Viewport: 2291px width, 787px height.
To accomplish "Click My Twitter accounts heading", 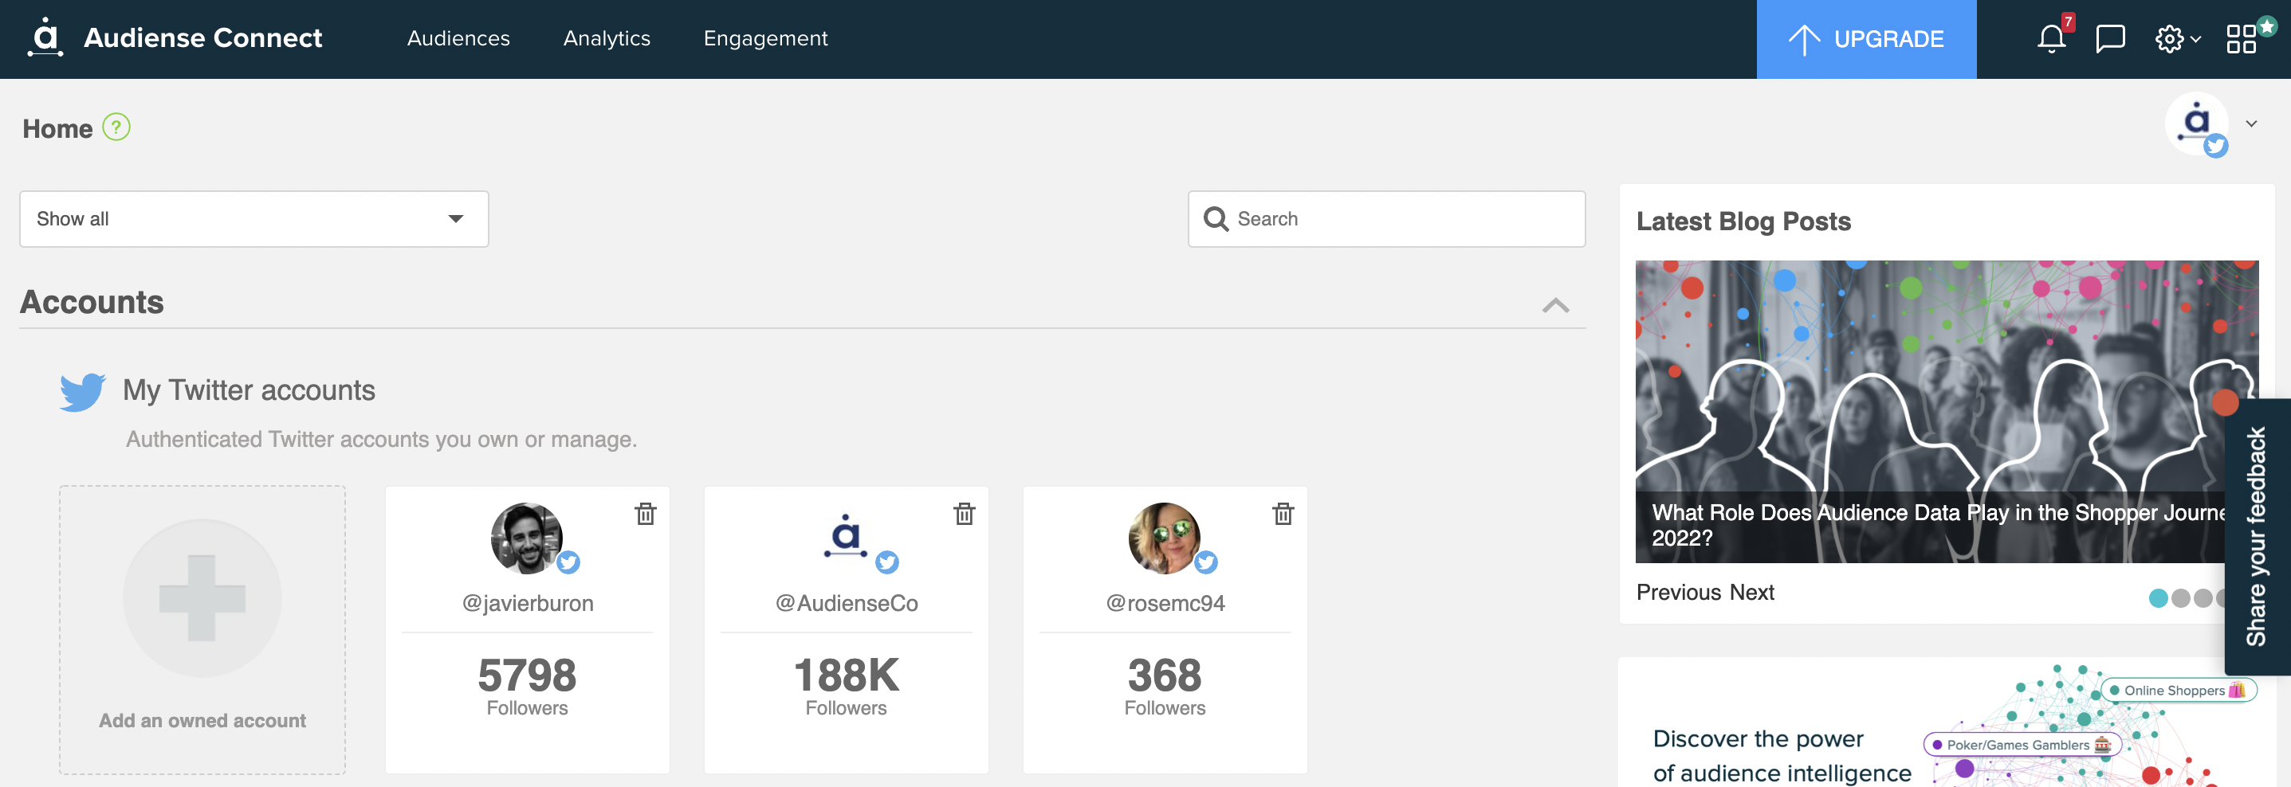I will point(249,391).
